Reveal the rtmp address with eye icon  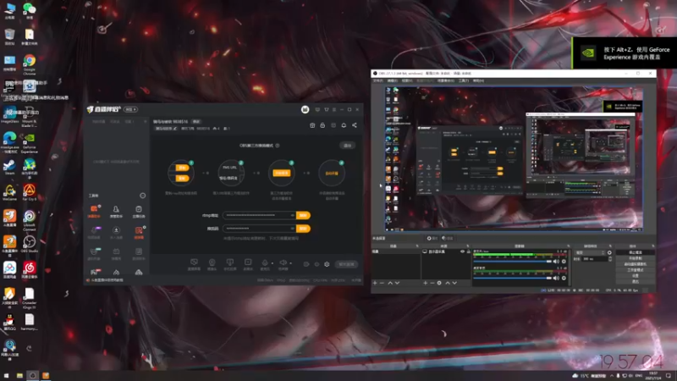(x=292, y=215)
